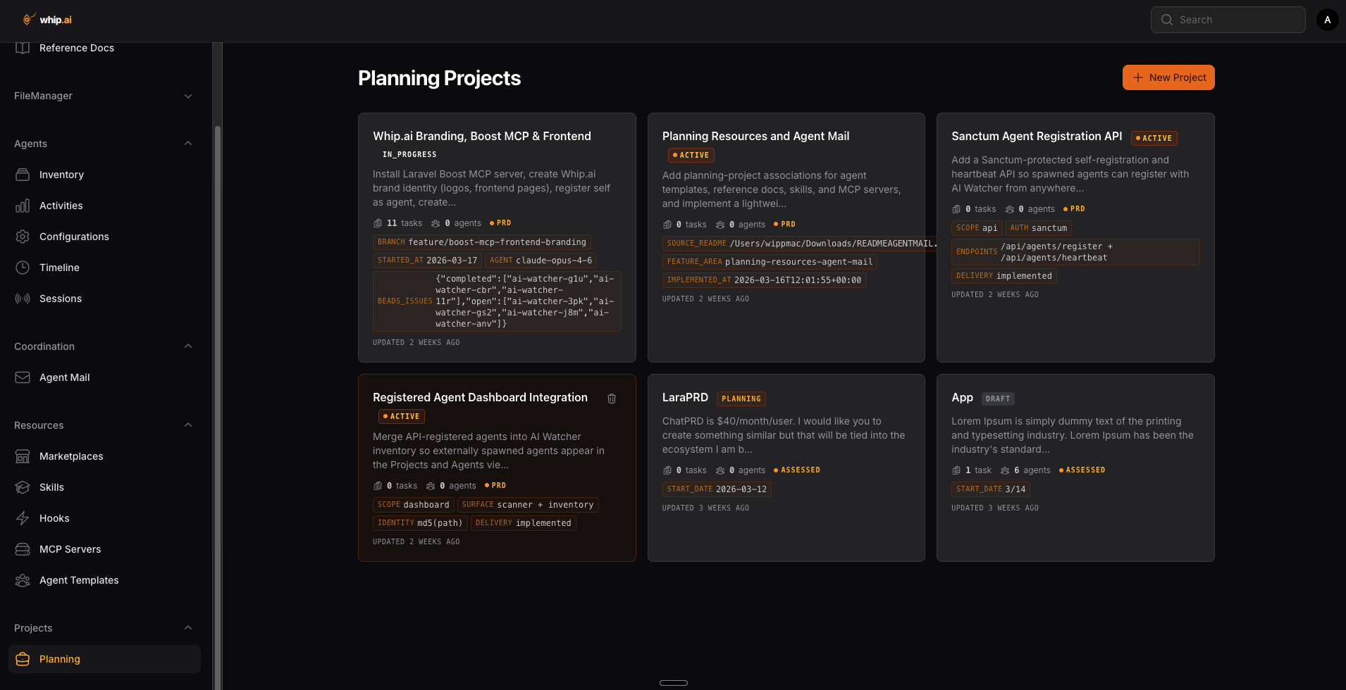Click the New Project button

coord(1168,77)
